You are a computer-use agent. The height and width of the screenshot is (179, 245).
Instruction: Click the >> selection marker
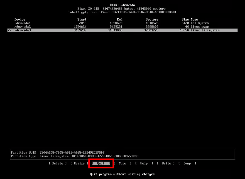click(x=9, y=30)
